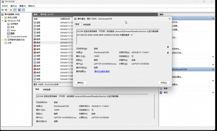
Task: Show previous event with the up arrow button
Action: [168, 47]
